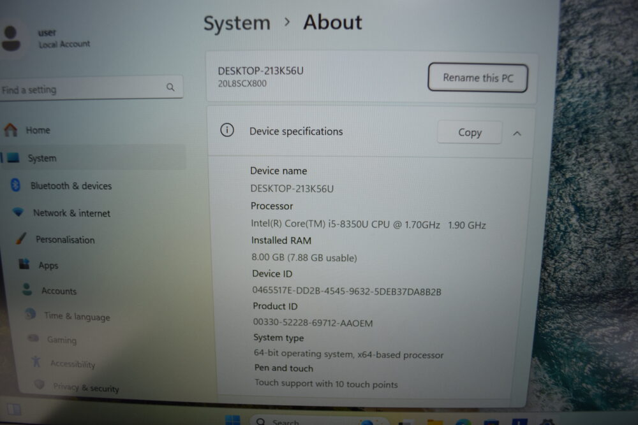Click the taskbar Search box
This screenshot has height=425, width=638.
pos(320,421)
